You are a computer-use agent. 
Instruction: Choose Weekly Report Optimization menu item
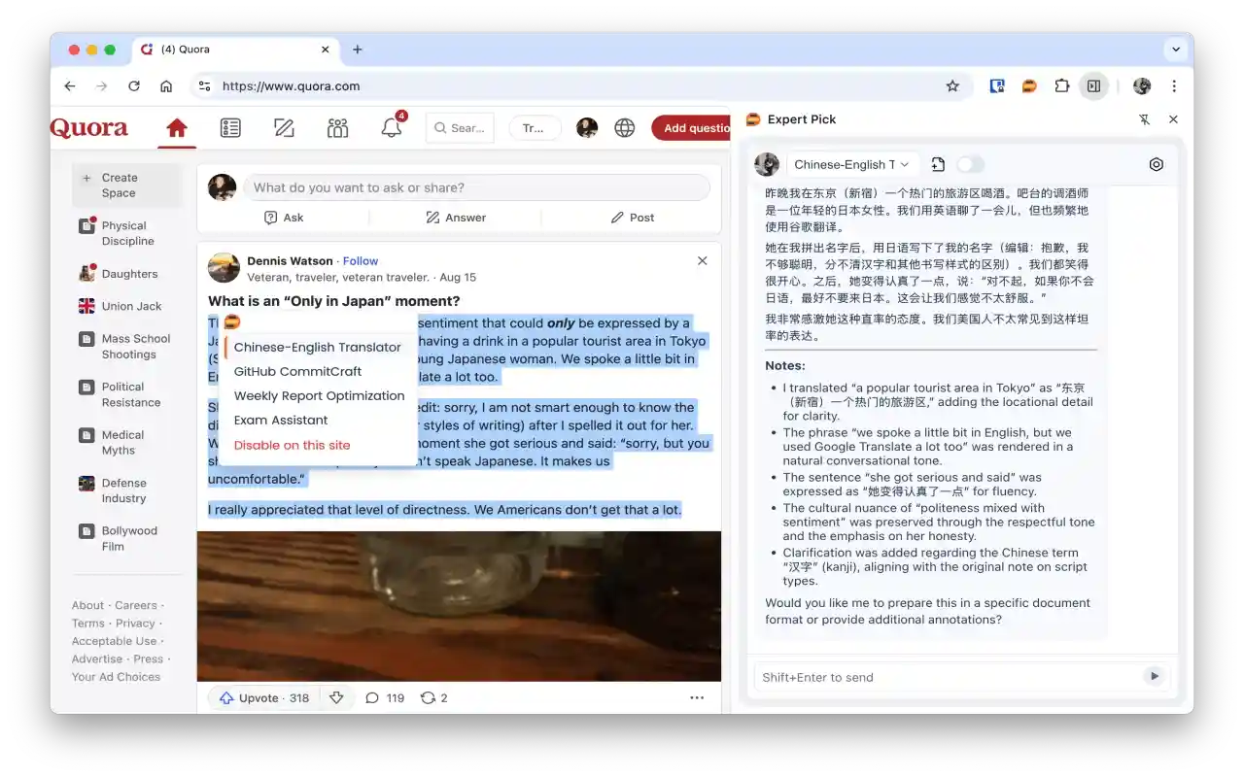tap(319, 395)
